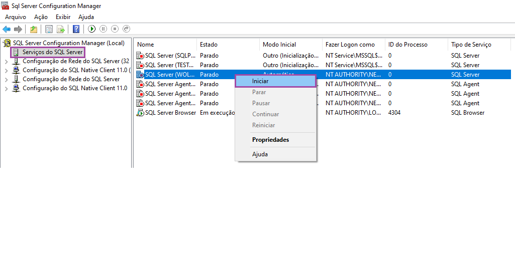Click the SQL Server Browser running service icon
Viewport: 515px width, 270px height.
[140, 113]
